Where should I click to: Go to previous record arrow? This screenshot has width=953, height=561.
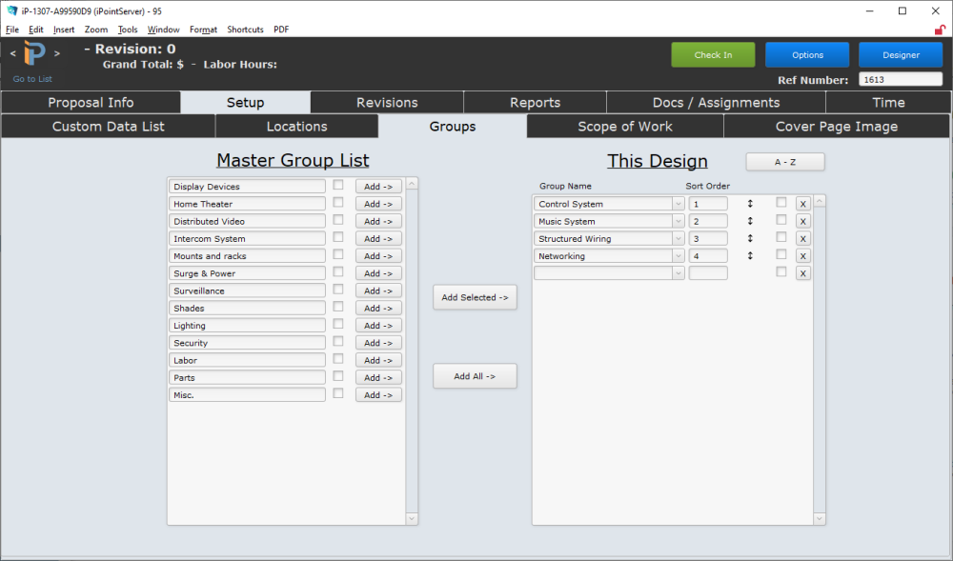[x=12, y=53]
